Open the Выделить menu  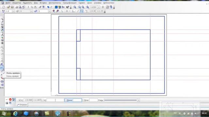[27, 3]
